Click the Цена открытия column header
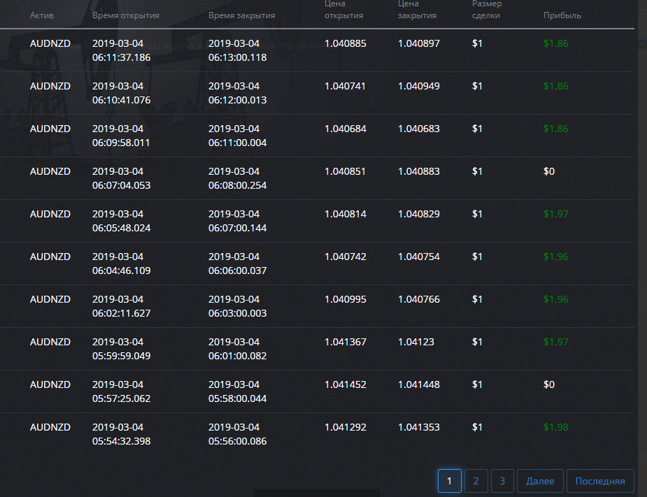The width and height of the screenshot is (647, 497). (x=343, y=10)
